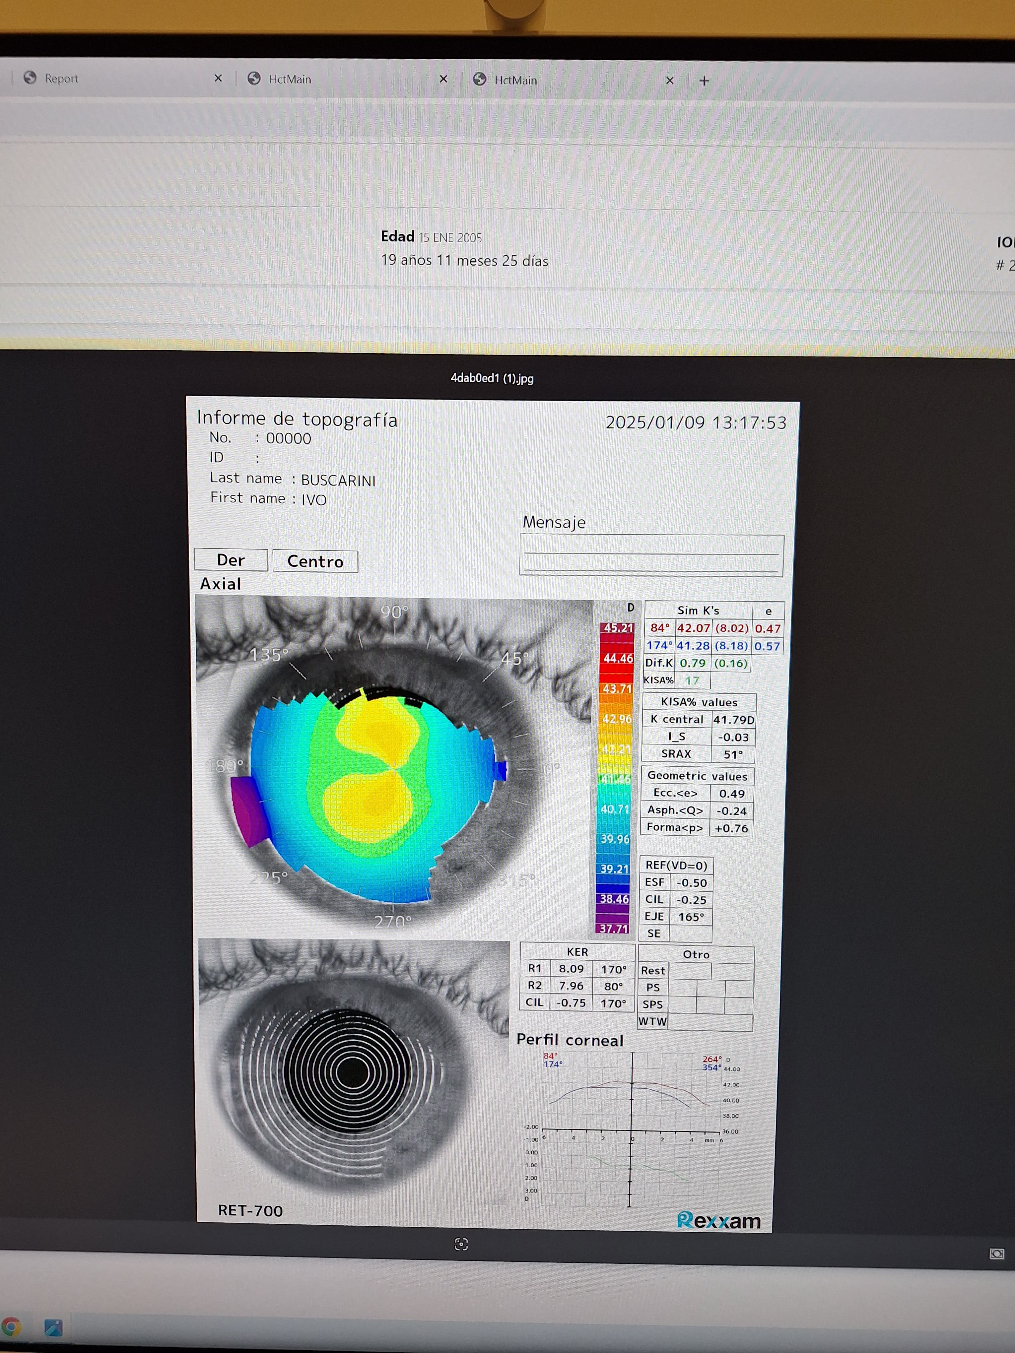The height and width of the screenshot is (1353, 1015).
Task: Click the new tab plus button
Action: (704, 81)
